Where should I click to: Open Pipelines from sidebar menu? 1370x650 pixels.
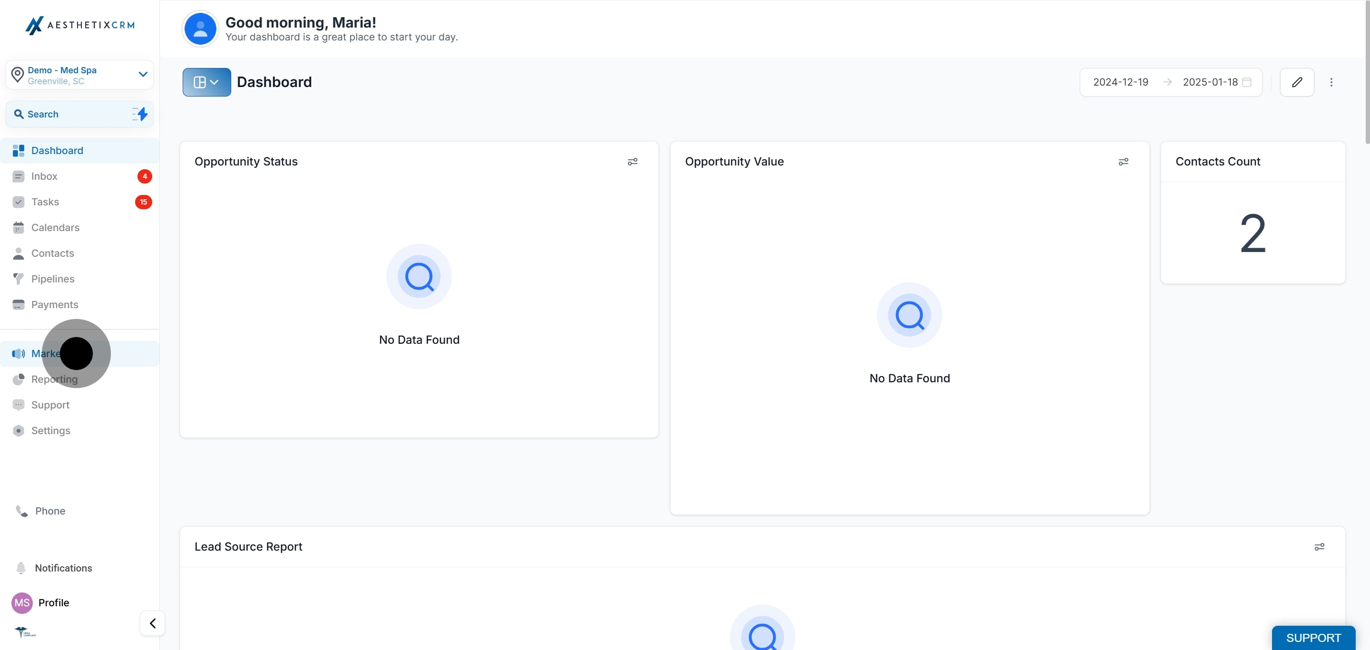point(53,279)
